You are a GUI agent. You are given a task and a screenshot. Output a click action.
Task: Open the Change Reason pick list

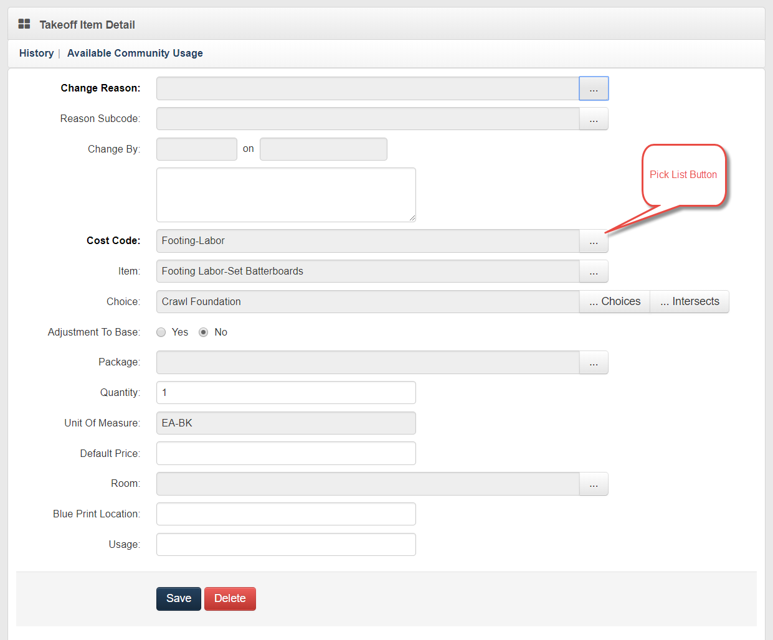(593, 88)
